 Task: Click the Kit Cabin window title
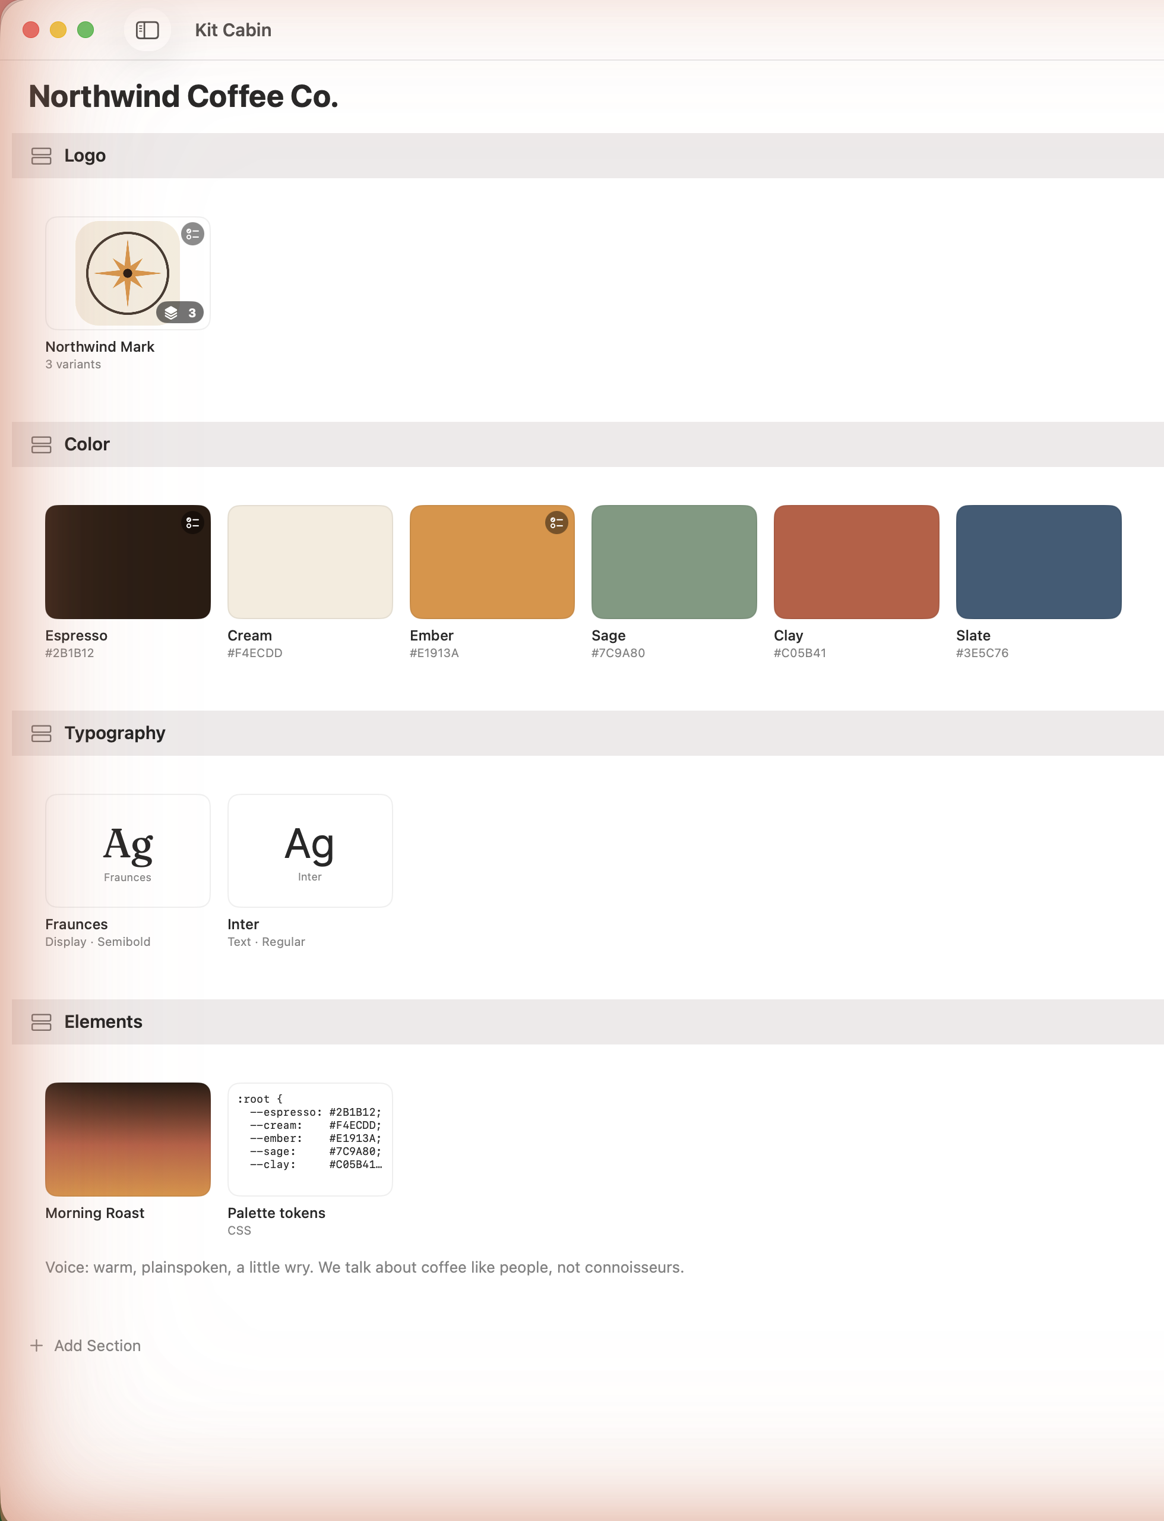233,30
